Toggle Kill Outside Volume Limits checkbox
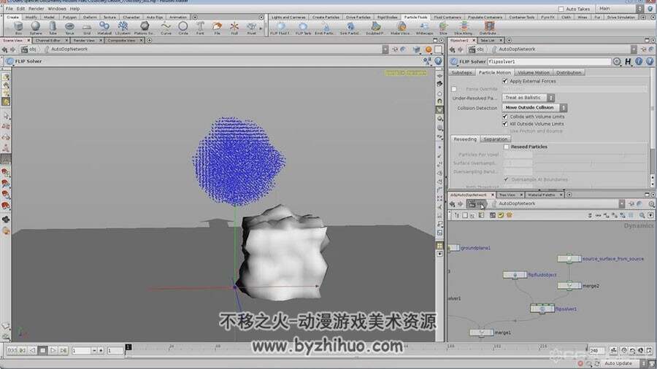Screen dimensions: 657x369 [505, 124]
